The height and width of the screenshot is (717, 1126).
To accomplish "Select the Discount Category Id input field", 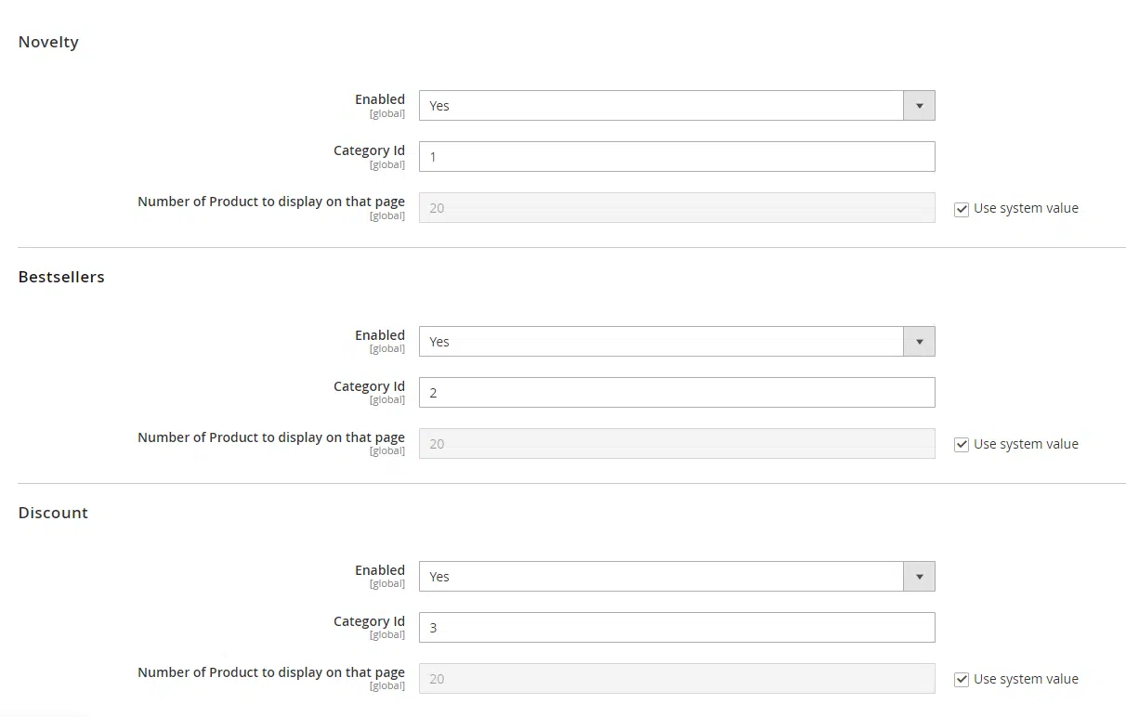I will pos(675,627).
